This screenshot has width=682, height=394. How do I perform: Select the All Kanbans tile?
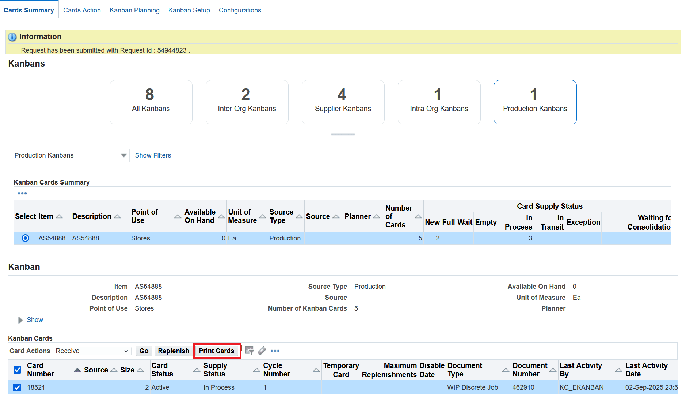coord(151,102)
